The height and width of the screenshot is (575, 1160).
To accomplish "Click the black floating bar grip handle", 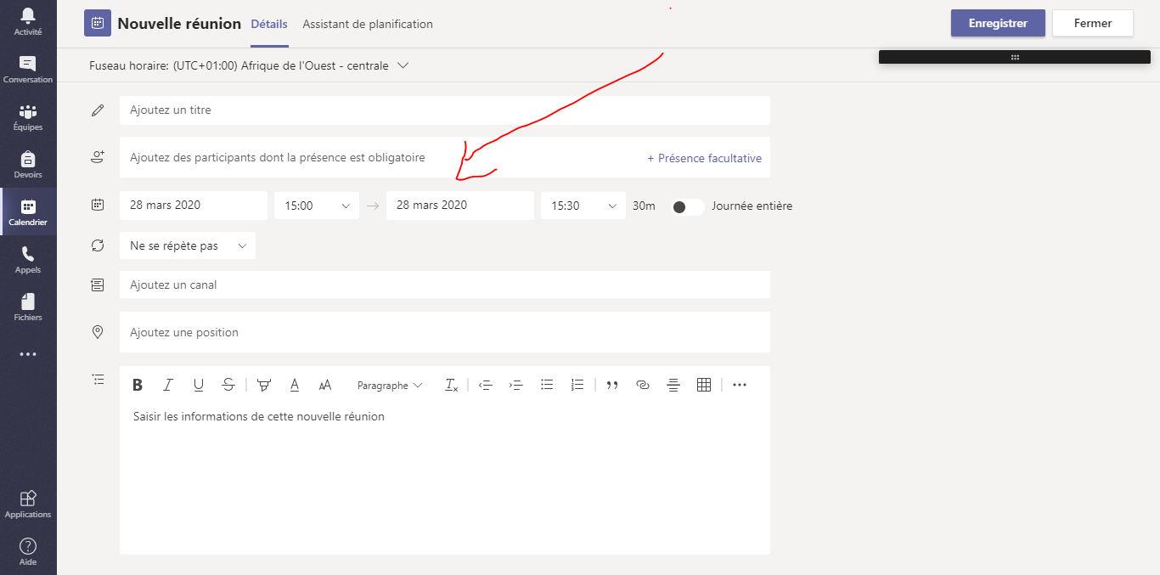I will tap(1015, 57).
